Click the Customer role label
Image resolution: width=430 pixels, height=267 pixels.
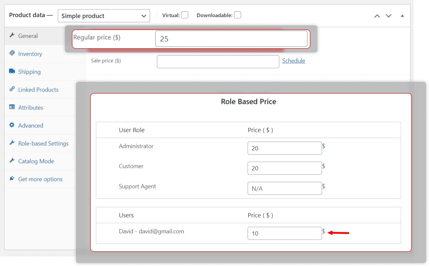coord(131,166)
